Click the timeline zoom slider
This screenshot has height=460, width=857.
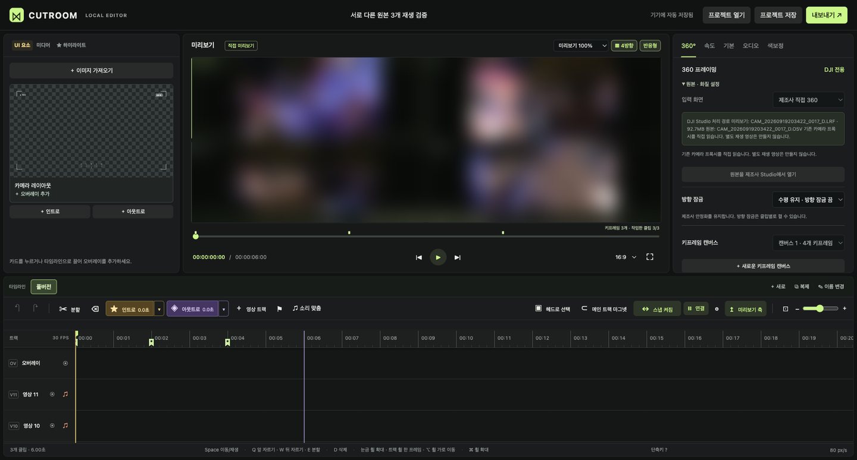[820, 308]
